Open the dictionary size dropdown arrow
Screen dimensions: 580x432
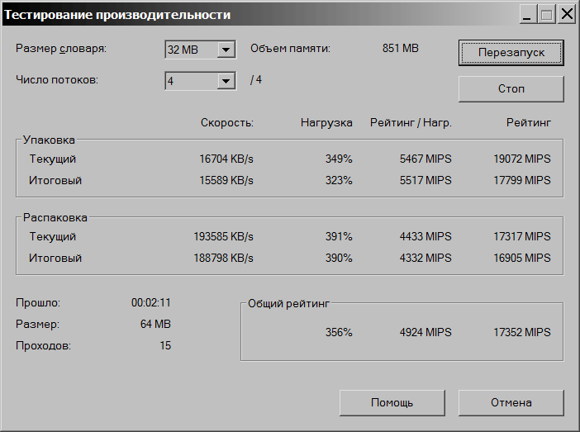tap(226, 50)
